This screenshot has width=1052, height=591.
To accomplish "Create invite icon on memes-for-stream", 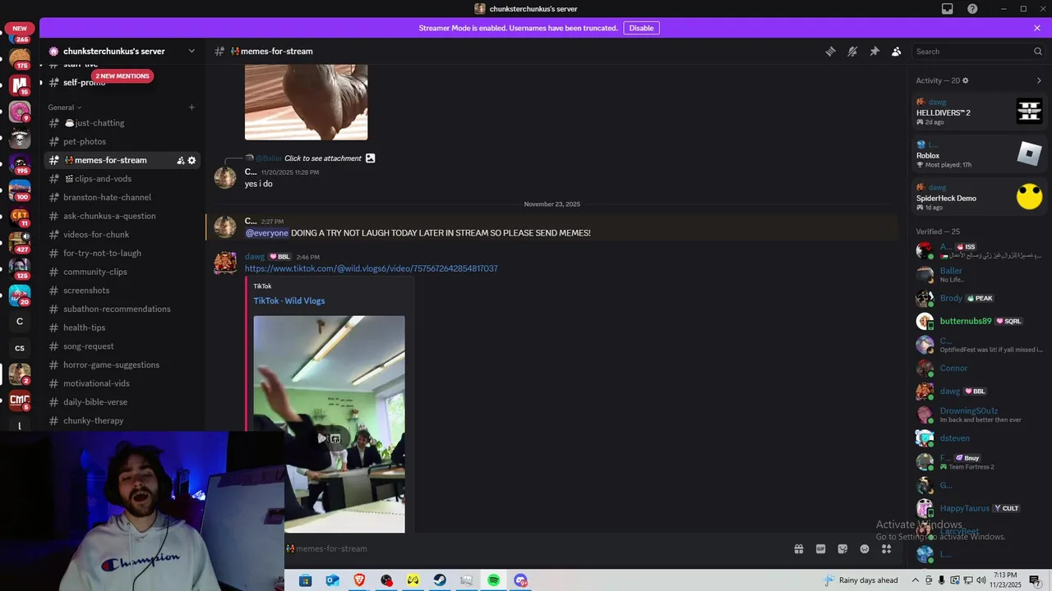I will tap(180, 161).
